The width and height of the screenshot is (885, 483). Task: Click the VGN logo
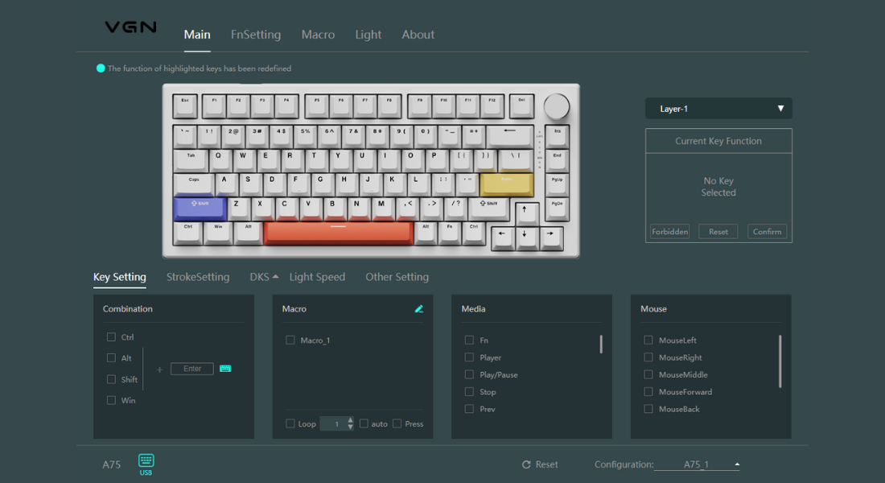point(130,27)
